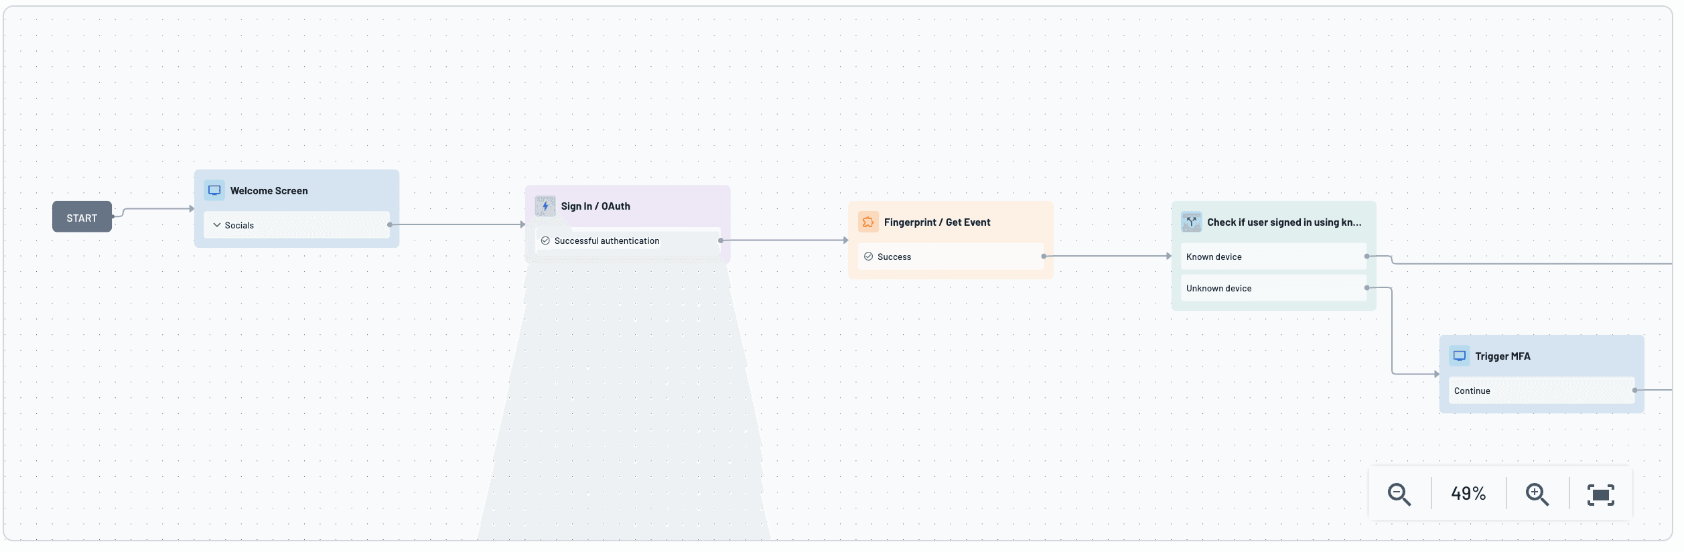Zoom in the flow canvas
1684x552 pixels.
click(x=1537, y=494)
